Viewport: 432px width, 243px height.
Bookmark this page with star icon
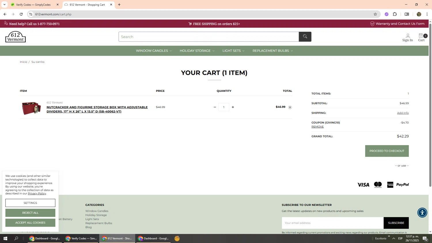pyautogui.click(x=375, y=14)
